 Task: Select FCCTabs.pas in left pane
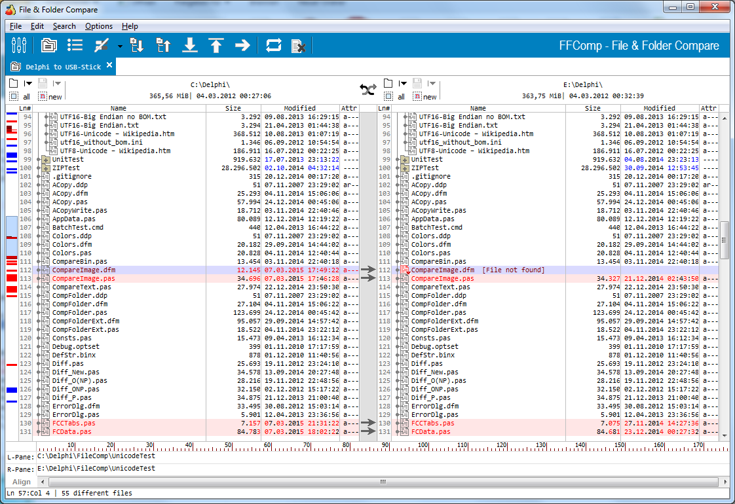[x=73, y=423]
